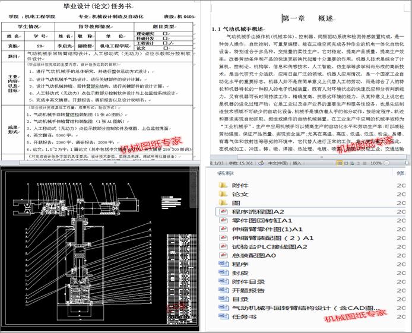Switch to Draft view in Word status bar
The image size is (412, 333).
coord(365,163)
